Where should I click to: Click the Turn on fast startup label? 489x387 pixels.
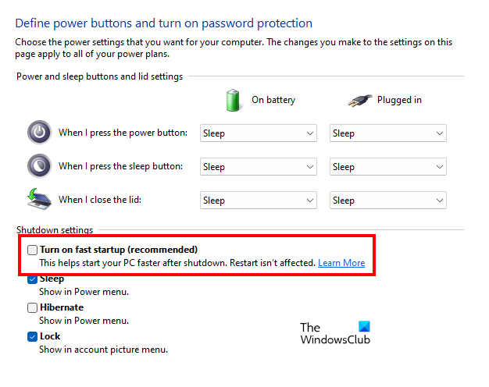tap(119, 250)
